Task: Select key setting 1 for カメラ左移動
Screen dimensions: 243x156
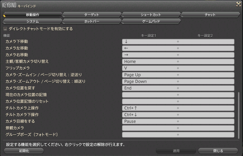Action: pos(150,48)
